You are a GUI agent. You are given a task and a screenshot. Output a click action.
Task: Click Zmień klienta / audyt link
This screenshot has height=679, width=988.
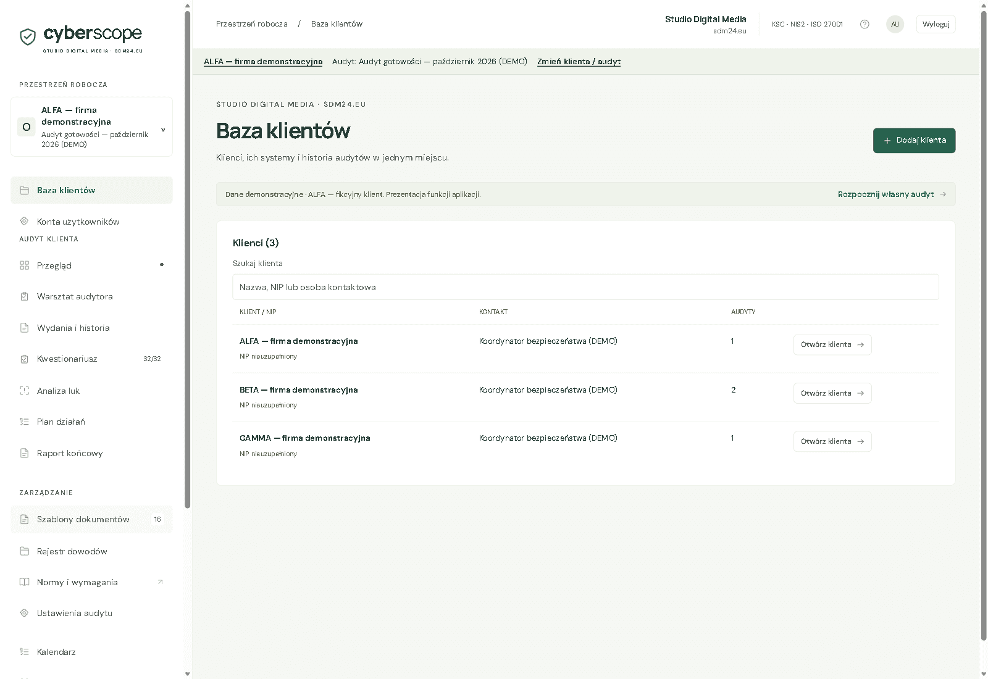(579, 62)
